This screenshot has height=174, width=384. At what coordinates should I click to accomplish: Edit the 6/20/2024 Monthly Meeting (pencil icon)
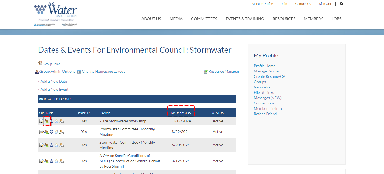point(42,145)
